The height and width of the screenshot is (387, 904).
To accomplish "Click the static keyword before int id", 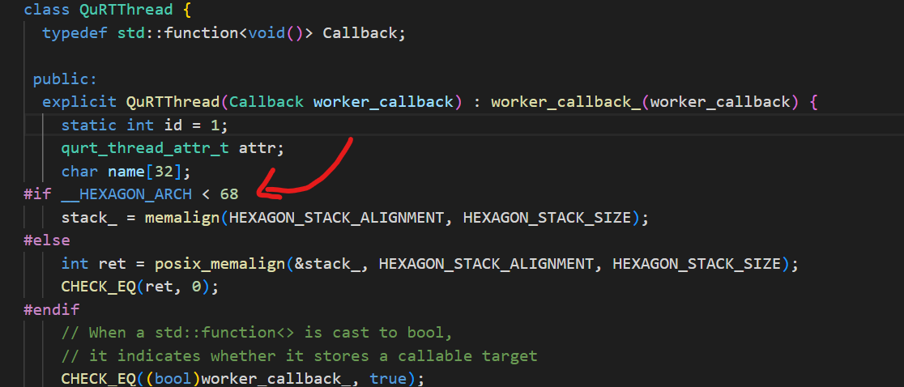I will [x=89, y=125].
